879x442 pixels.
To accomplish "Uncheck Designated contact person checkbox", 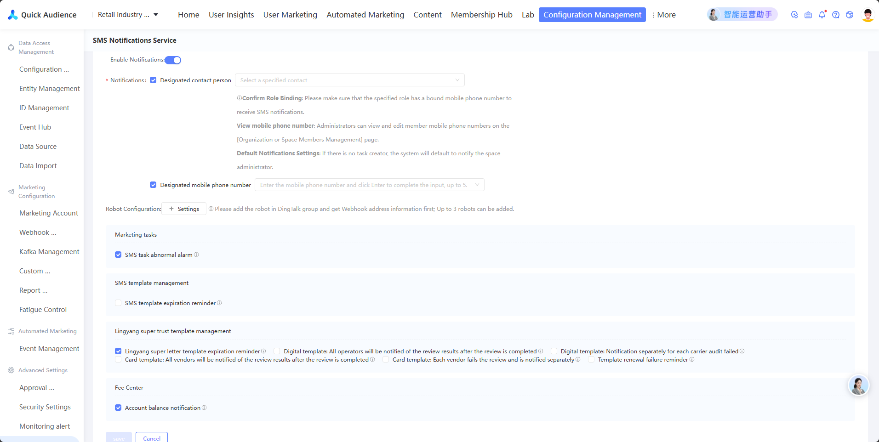I will pos(153,80).
